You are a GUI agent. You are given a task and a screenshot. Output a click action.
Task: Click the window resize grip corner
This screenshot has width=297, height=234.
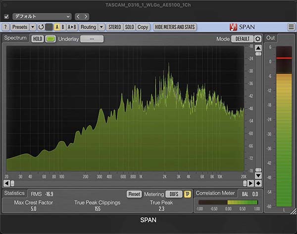click(x=294, y=211)
